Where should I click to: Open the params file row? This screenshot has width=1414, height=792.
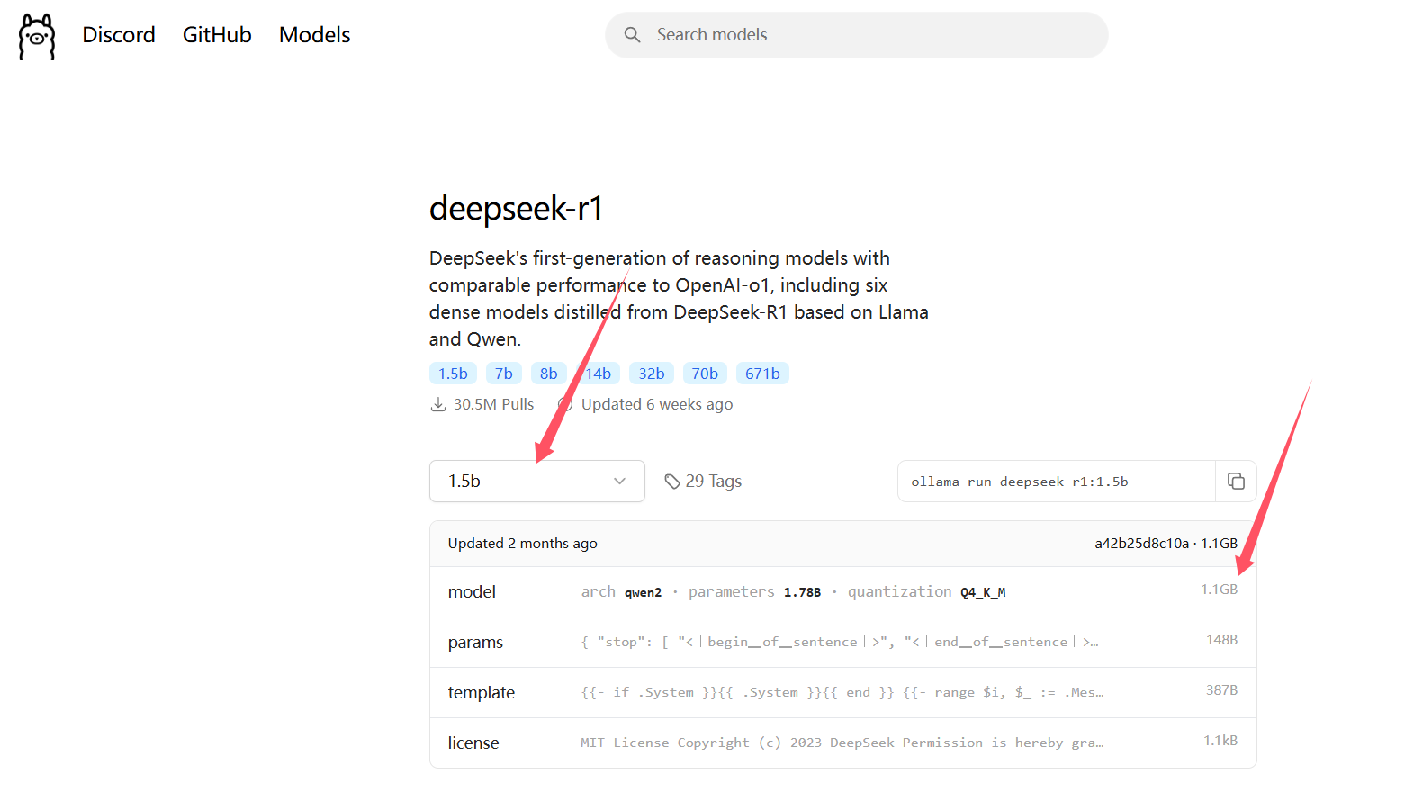(x=843, y=642)
